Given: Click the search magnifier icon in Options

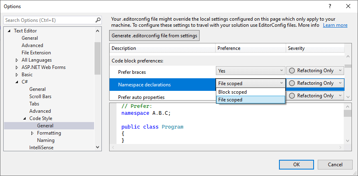Looking at the screenshot, I should click(x=98, y=20).
